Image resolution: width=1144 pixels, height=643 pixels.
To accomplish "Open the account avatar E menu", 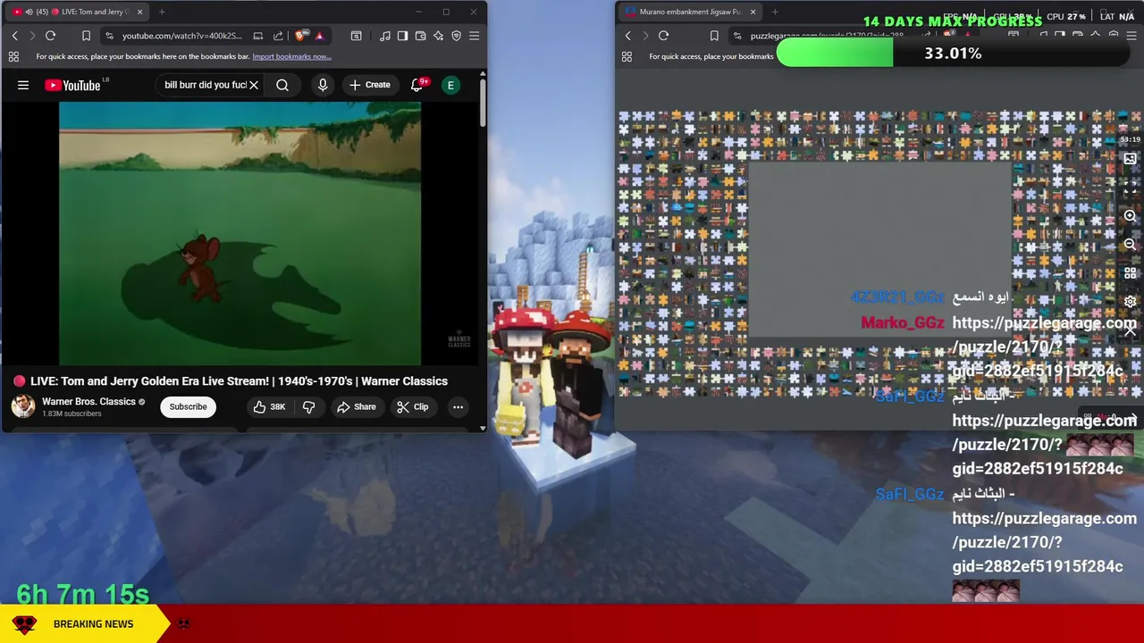I will [x=451, y=85].
